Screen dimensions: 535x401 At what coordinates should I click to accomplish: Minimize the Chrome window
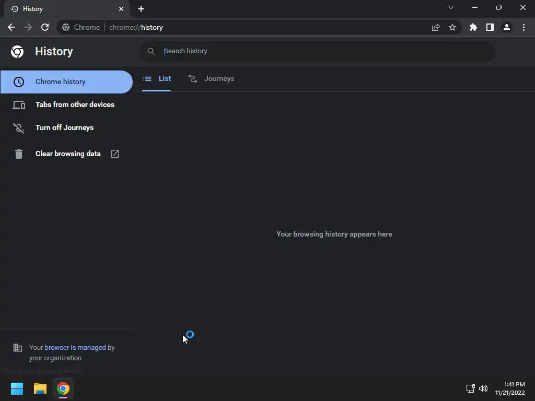point(474,7)
